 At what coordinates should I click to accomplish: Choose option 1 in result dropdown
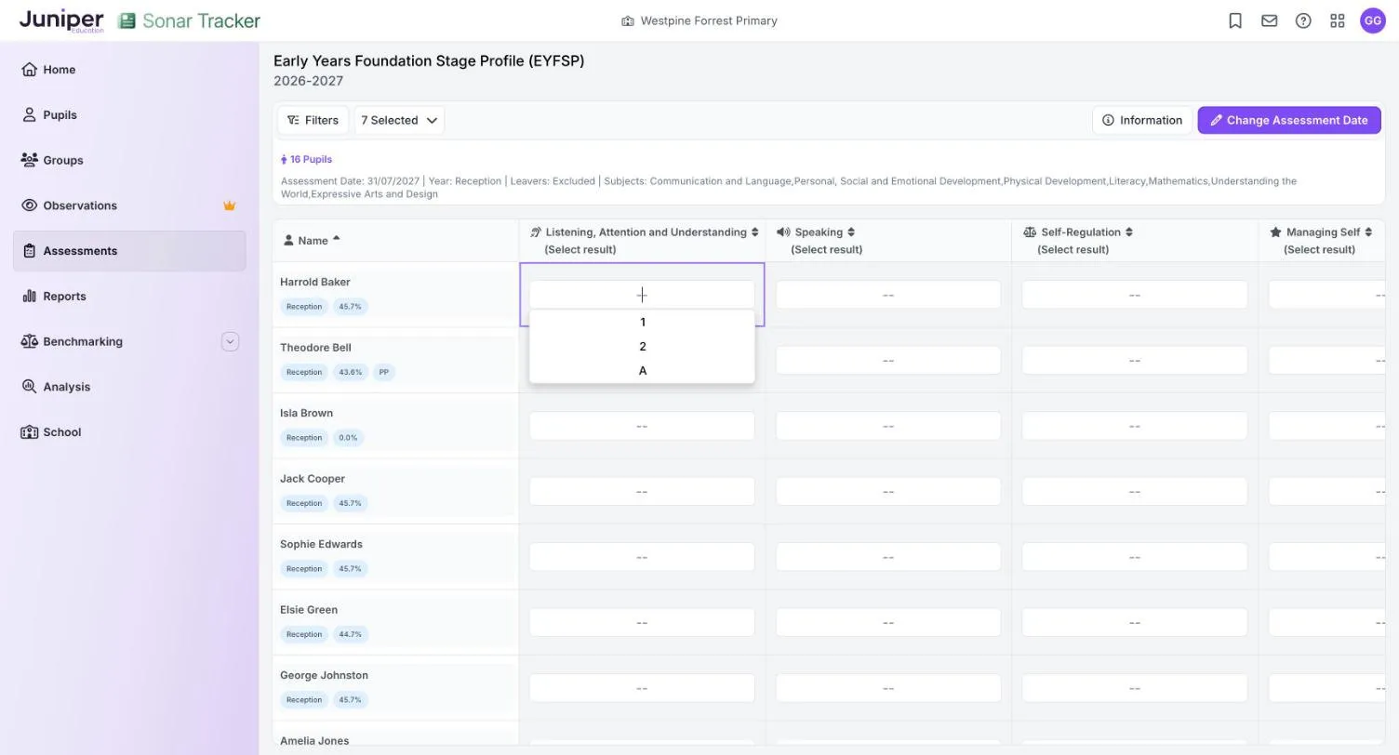tap(642, 323)
